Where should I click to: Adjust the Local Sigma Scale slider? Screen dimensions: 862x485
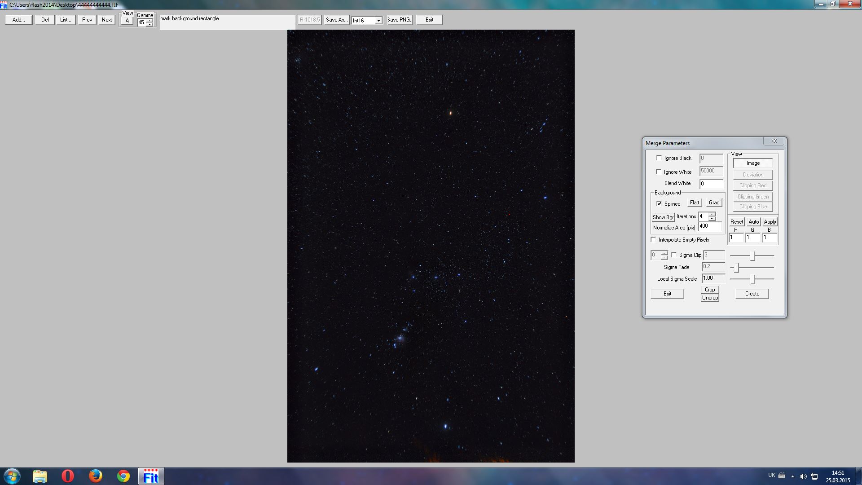point(753,279)
